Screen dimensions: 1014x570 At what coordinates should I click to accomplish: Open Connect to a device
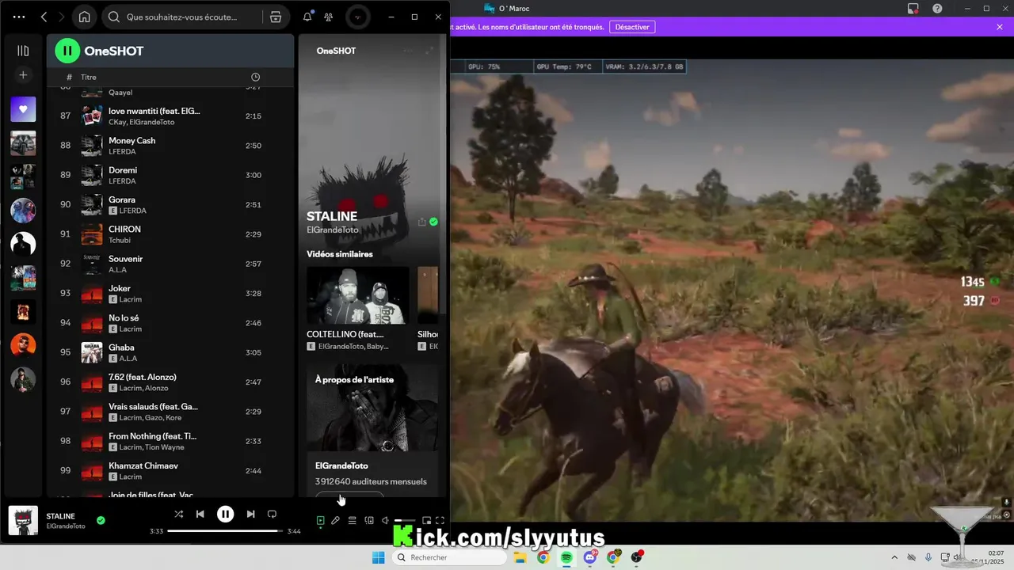pyautogui.click(x=369, y=521)
